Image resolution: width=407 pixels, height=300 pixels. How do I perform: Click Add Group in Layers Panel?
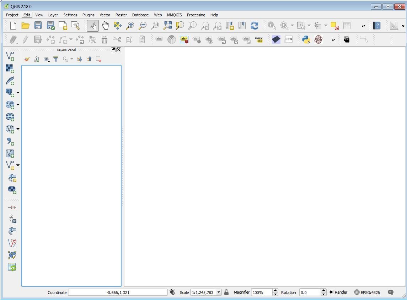pyautogui.click(x=37, y=59)
